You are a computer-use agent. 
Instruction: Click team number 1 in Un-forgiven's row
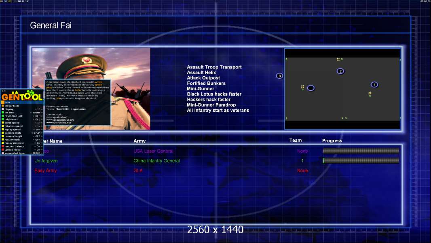302,161
